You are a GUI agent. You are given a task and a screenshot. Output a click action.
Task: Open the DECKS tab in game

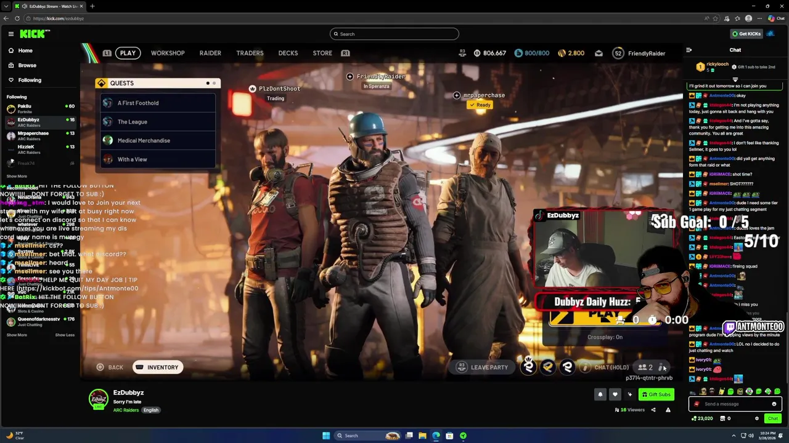click(x=288, y=53)
